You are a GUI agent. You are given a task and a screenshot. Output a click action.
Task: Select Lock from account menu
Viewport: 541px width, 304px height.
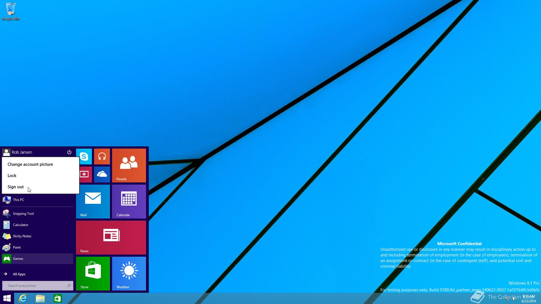[41, 176]
